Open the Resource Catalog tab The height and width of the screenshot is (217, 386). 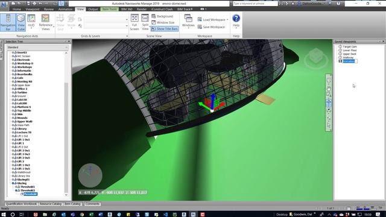coord(51,204)
